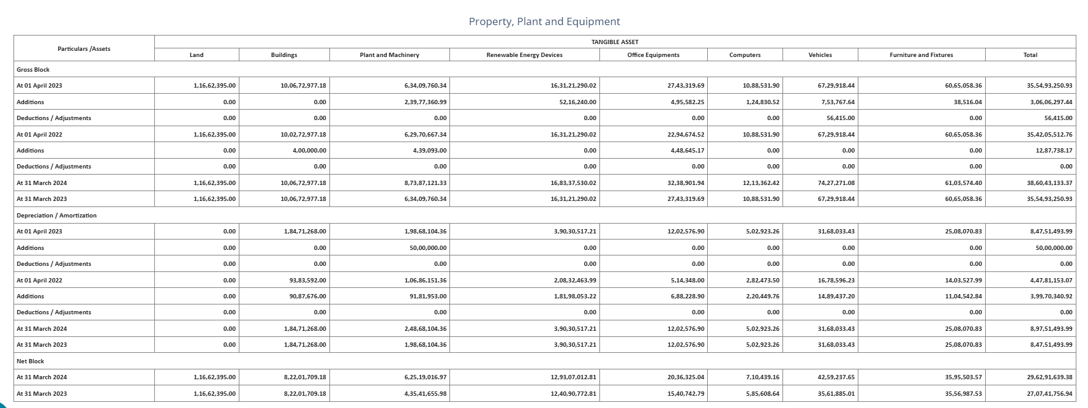Select the Land column header
The height and width of the screenshot is (408, 1088).
tap(197, 55)
